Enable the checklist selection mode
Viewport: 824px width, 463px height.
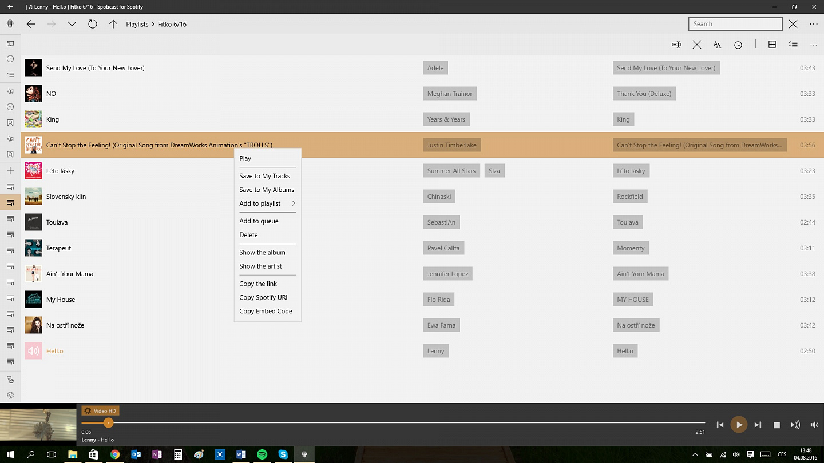tap(793, 45)
